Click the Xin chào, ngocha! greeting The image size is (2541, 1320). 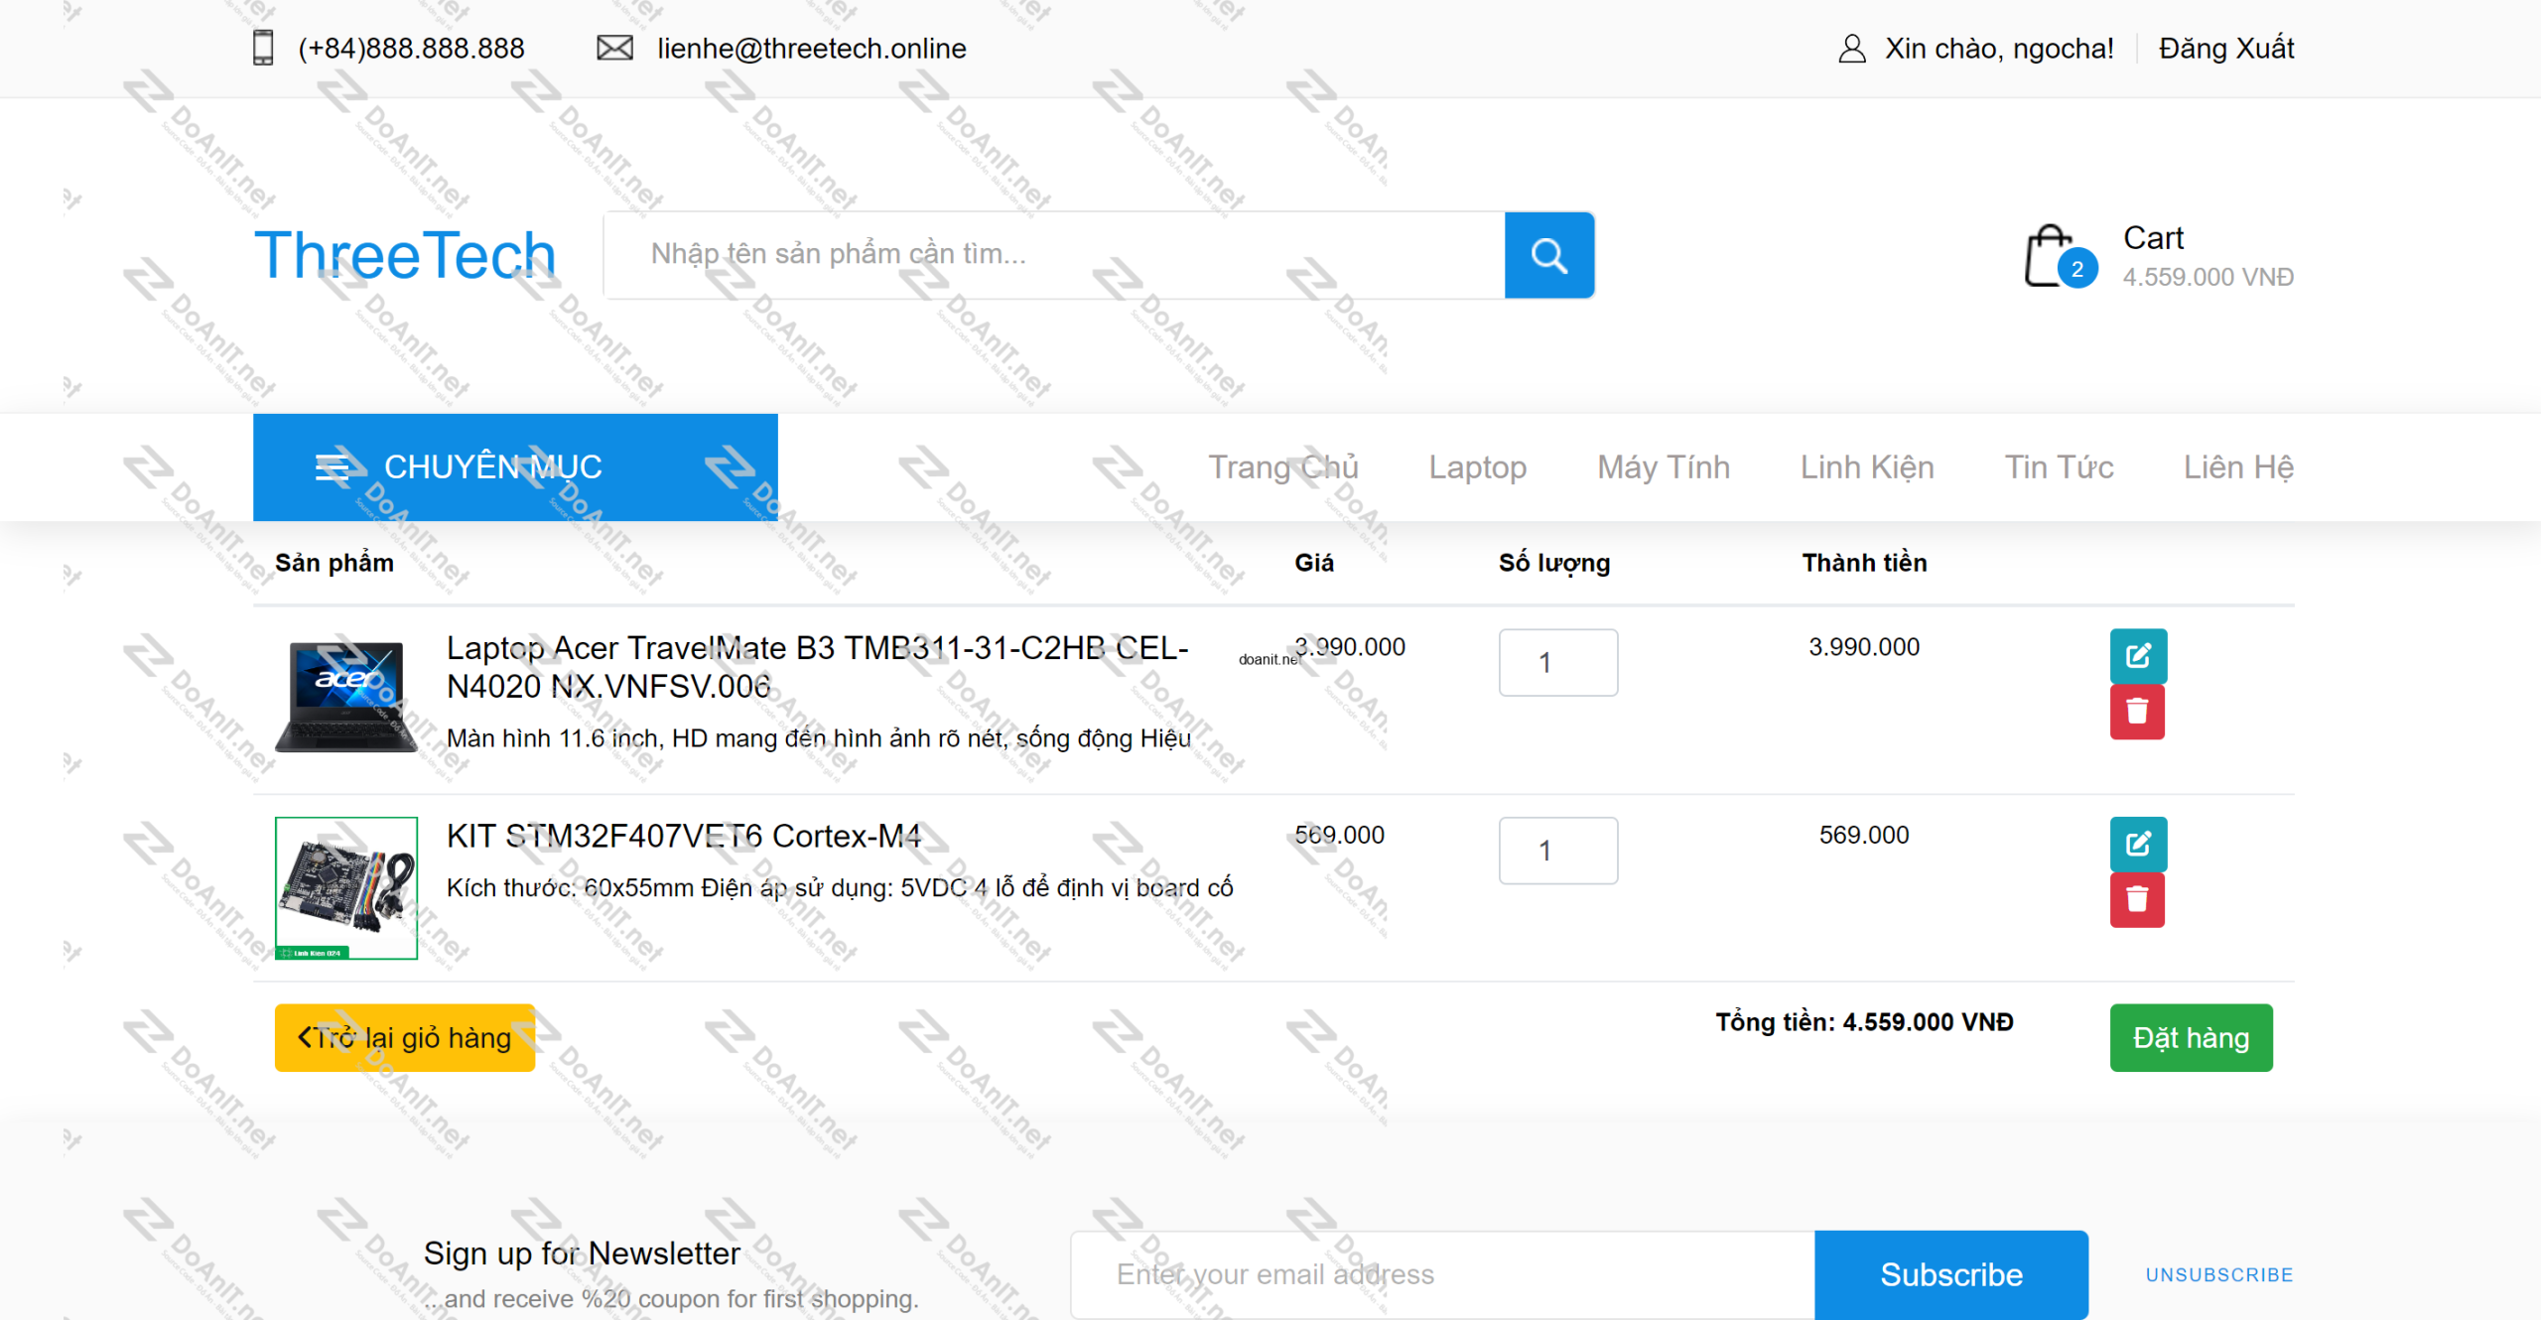coord(1999,48)
